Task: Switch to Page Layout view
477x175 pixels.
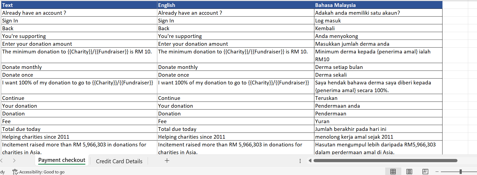Action: pyautogui.click(x=409, y=172)
